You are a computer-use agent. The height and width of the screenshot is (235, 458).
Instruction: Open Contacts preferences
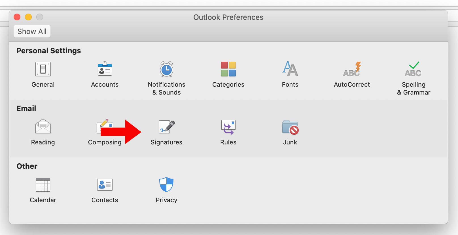point(105,185)
